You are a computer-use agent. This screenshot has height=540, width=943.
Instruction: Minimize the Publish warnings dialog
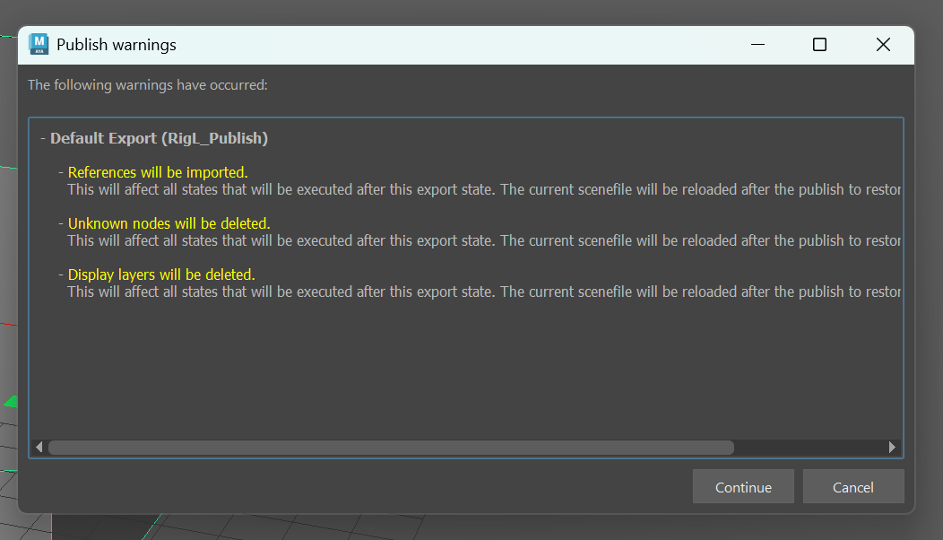click(x=759, y=44)
